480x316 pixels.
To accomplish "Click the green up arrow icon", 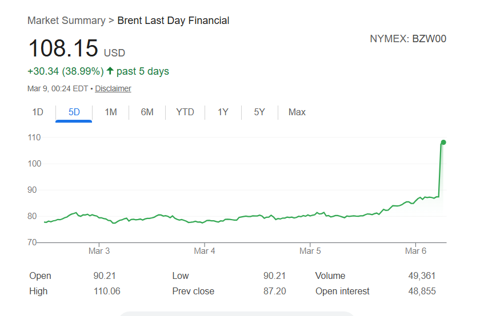I will [110, 71].
